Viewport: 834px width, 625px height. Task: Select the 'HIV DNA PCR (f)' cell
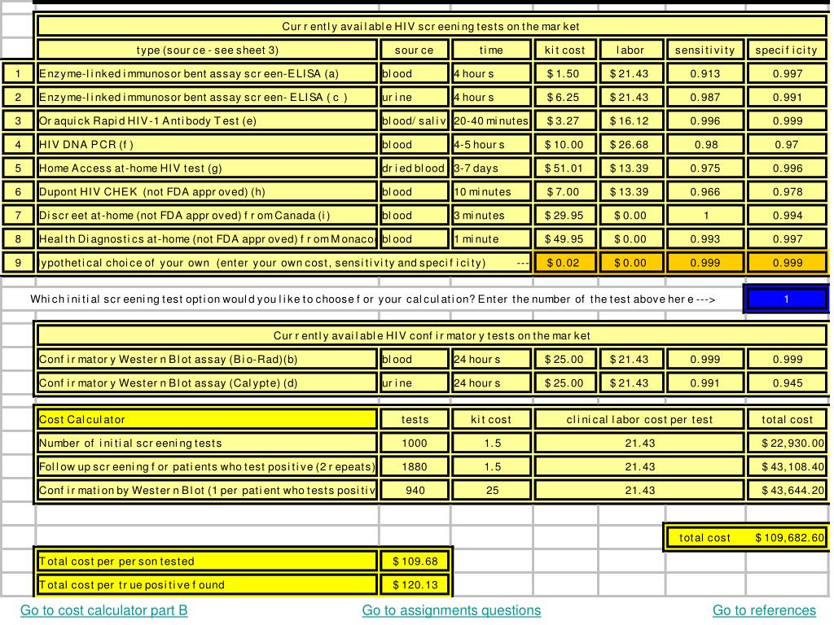coord(207,145)
